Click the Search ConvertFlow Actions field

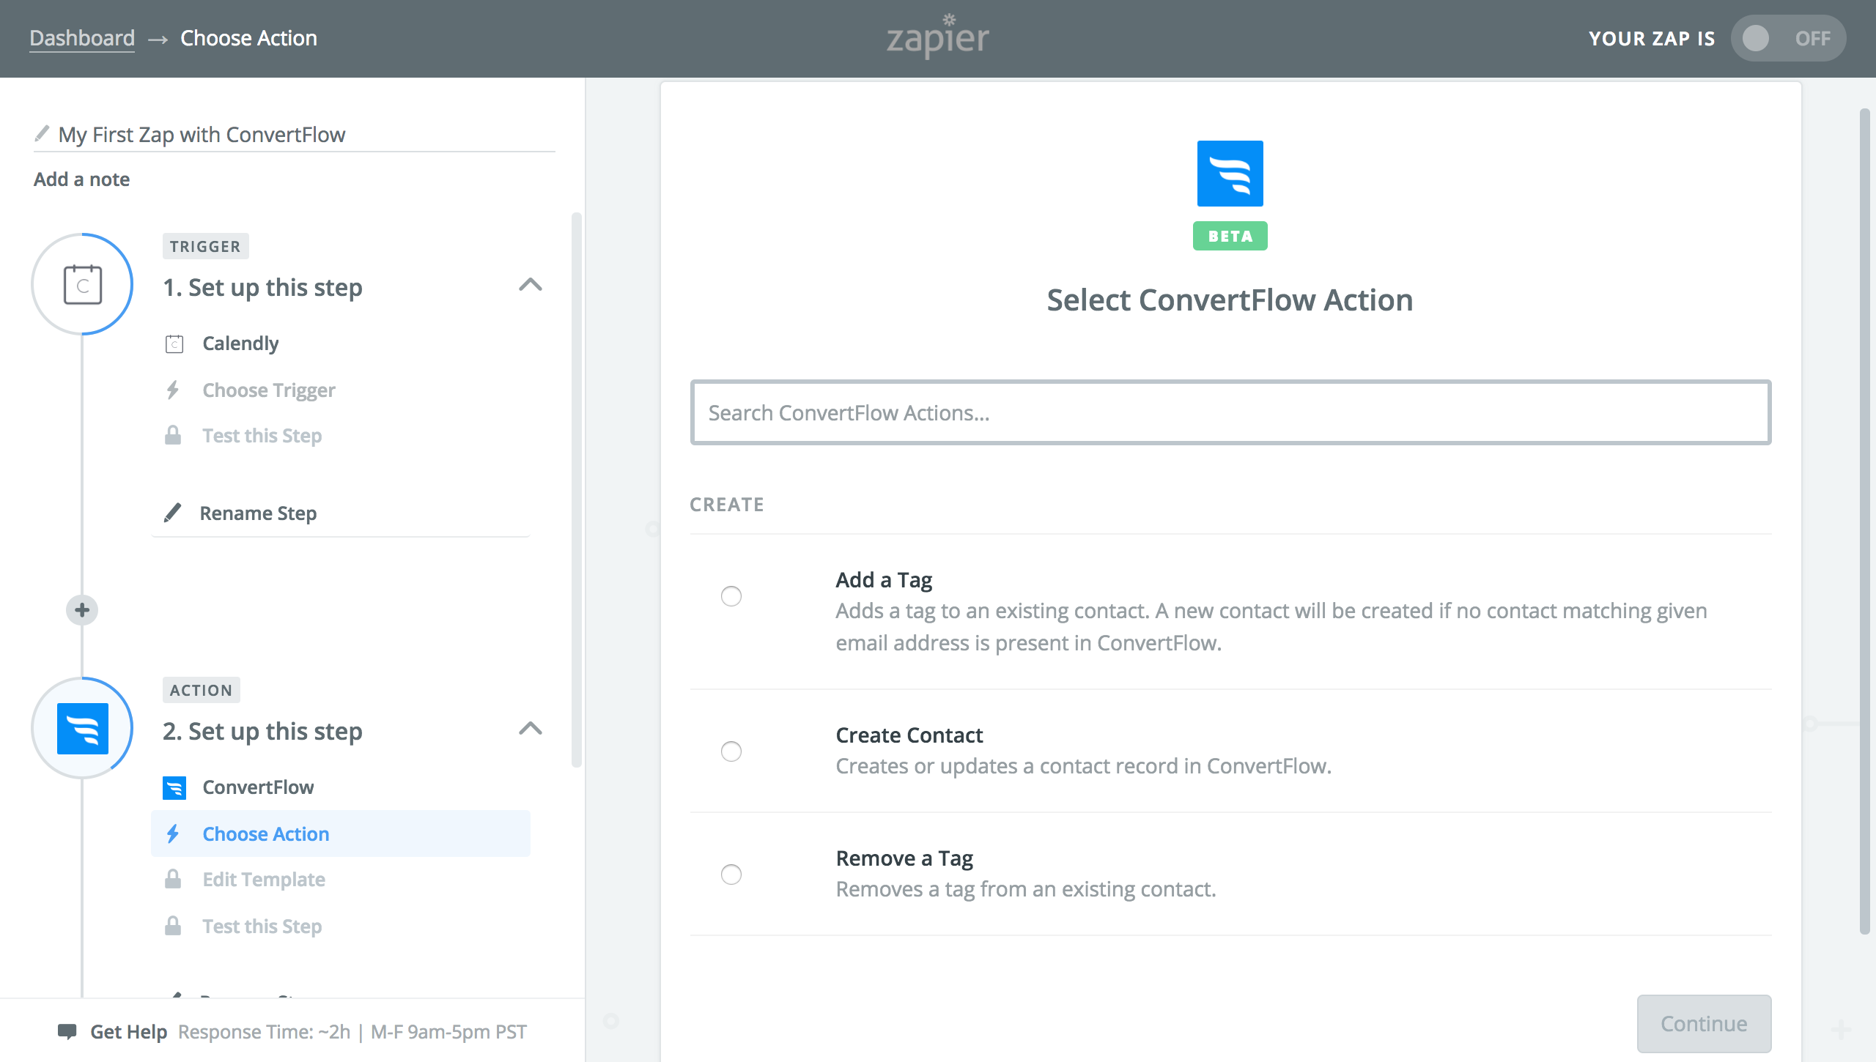(x=1230, y=412)
